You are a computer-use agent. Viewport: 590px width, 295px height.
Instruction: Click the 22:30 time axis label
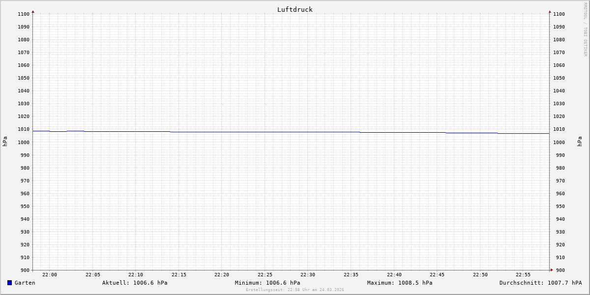308,275
